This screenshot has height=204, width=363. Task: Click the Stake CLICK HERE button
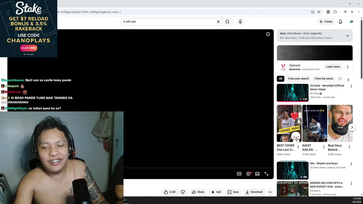click(x=29, y=48)
